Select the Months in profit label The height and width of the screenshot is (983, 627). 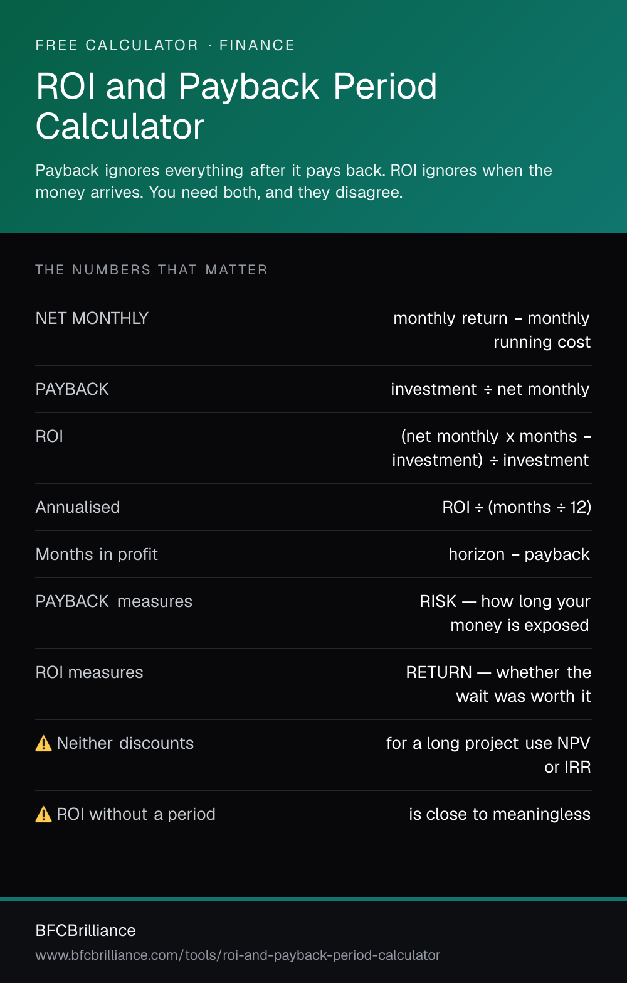coord(97,554)
